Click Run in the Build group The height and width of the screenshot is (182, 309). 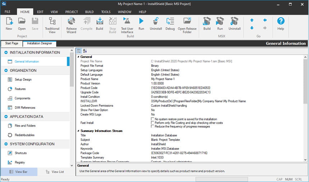tap(141, 24)
